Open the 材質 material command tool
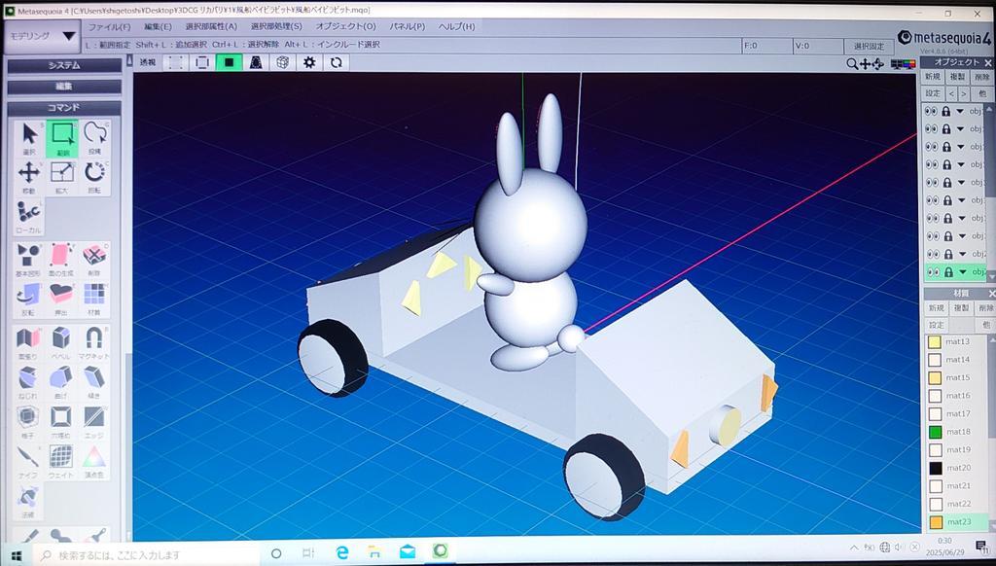The height and width of the screenshot is (566, 996). point(94,300)
